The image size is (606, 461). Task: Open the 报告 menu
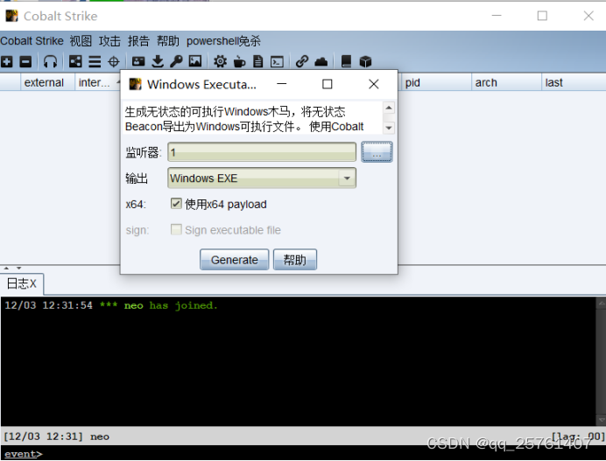(x=138, y=41)
